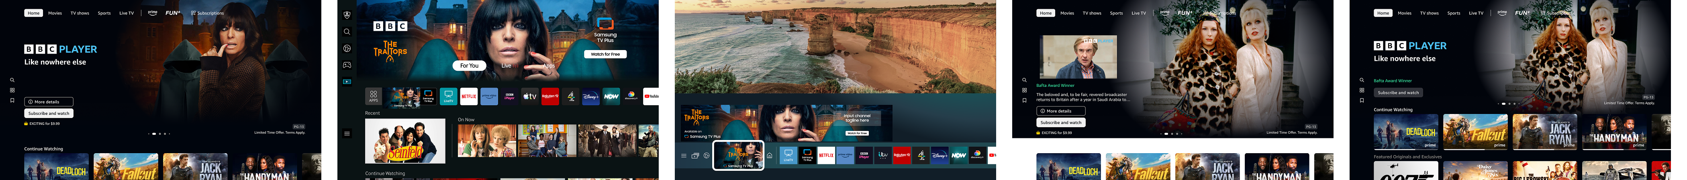Select For You tab on Samsung hub banner
Screen dimensions: 1687x180
coord(469,66)
